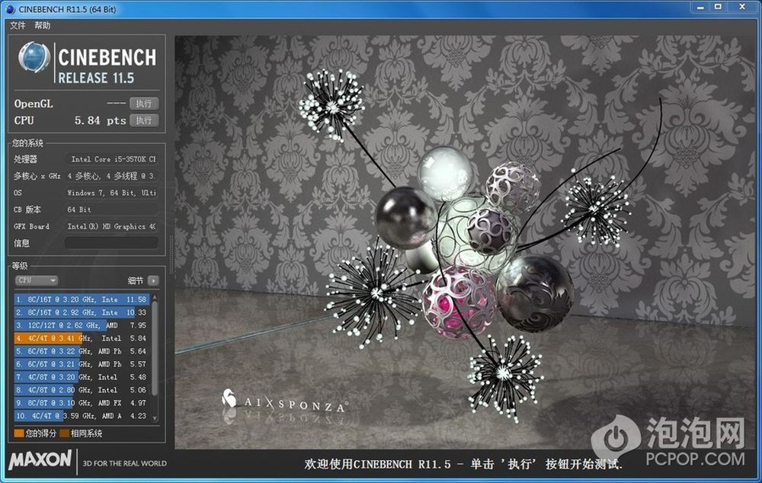Select ranking row 10. 4C/4T @ 3.59 GHz
The width and height of the screenshot is (762, 483).
pyautogui.click(x=82, y=416)
